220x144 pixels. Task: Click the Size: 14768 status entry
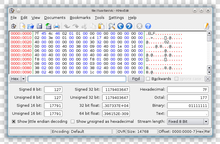pos(142,132)
